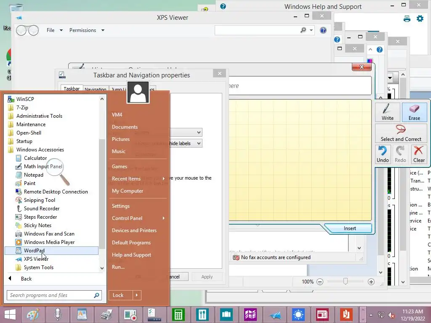Click the Windows Start button

10,315
